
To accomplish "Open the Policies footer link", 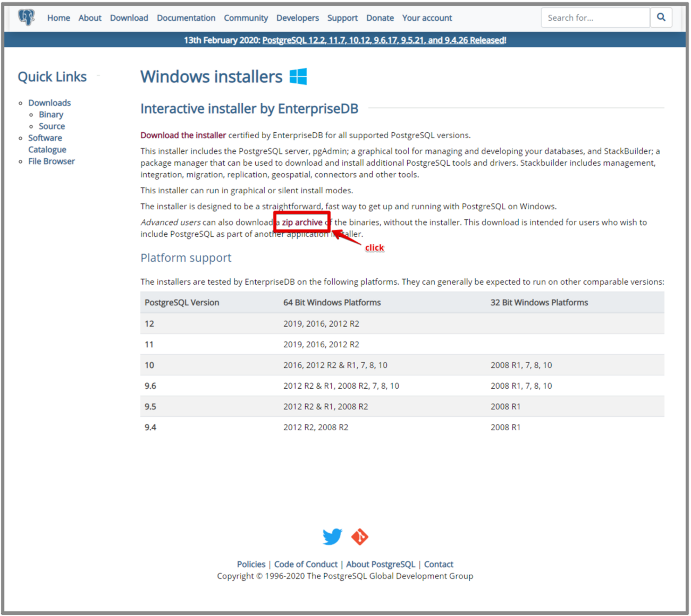I will coord(251,564).
